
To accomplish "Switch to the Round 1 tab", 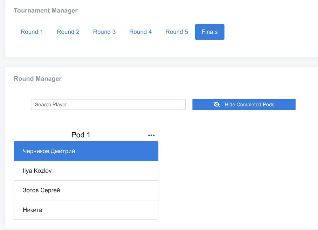I will (x=32, y=32).
